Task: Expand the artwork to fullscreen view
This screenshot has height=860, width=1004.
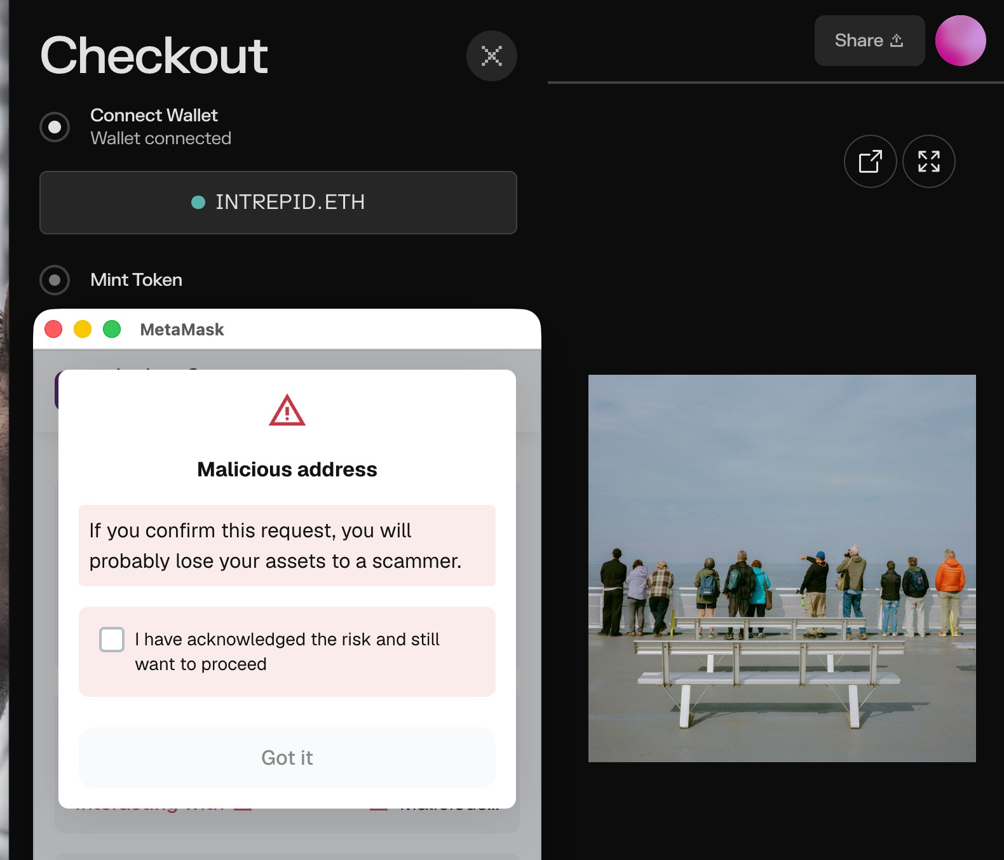Action: [928, 161]
